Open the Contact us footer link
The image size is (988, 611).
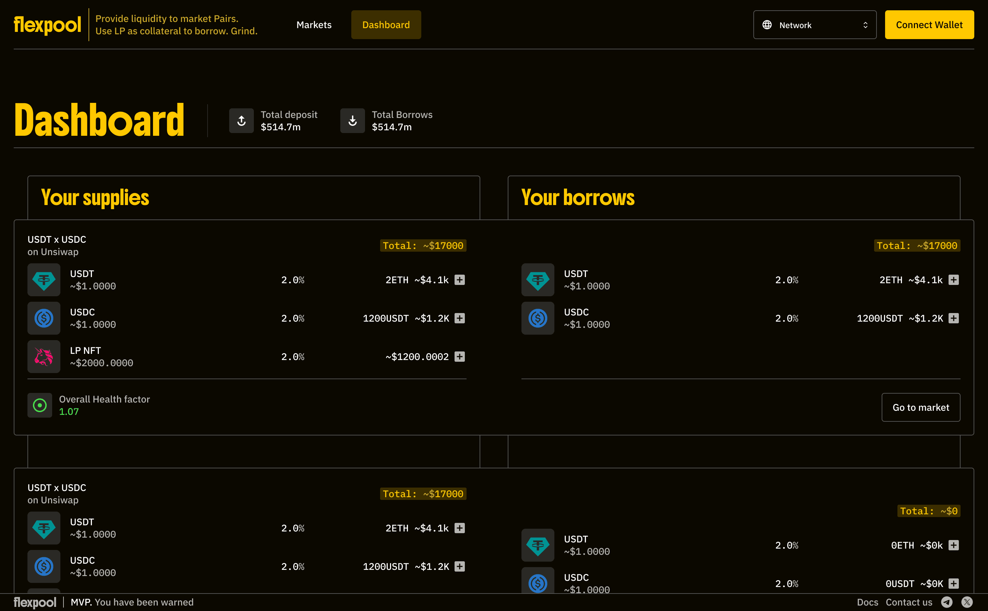pyautogui.click(x=909, y=602)
